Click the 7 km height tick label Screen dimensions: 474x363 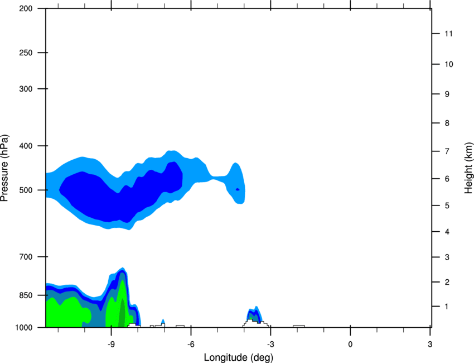pyautogui.click(x=447, y=151)
